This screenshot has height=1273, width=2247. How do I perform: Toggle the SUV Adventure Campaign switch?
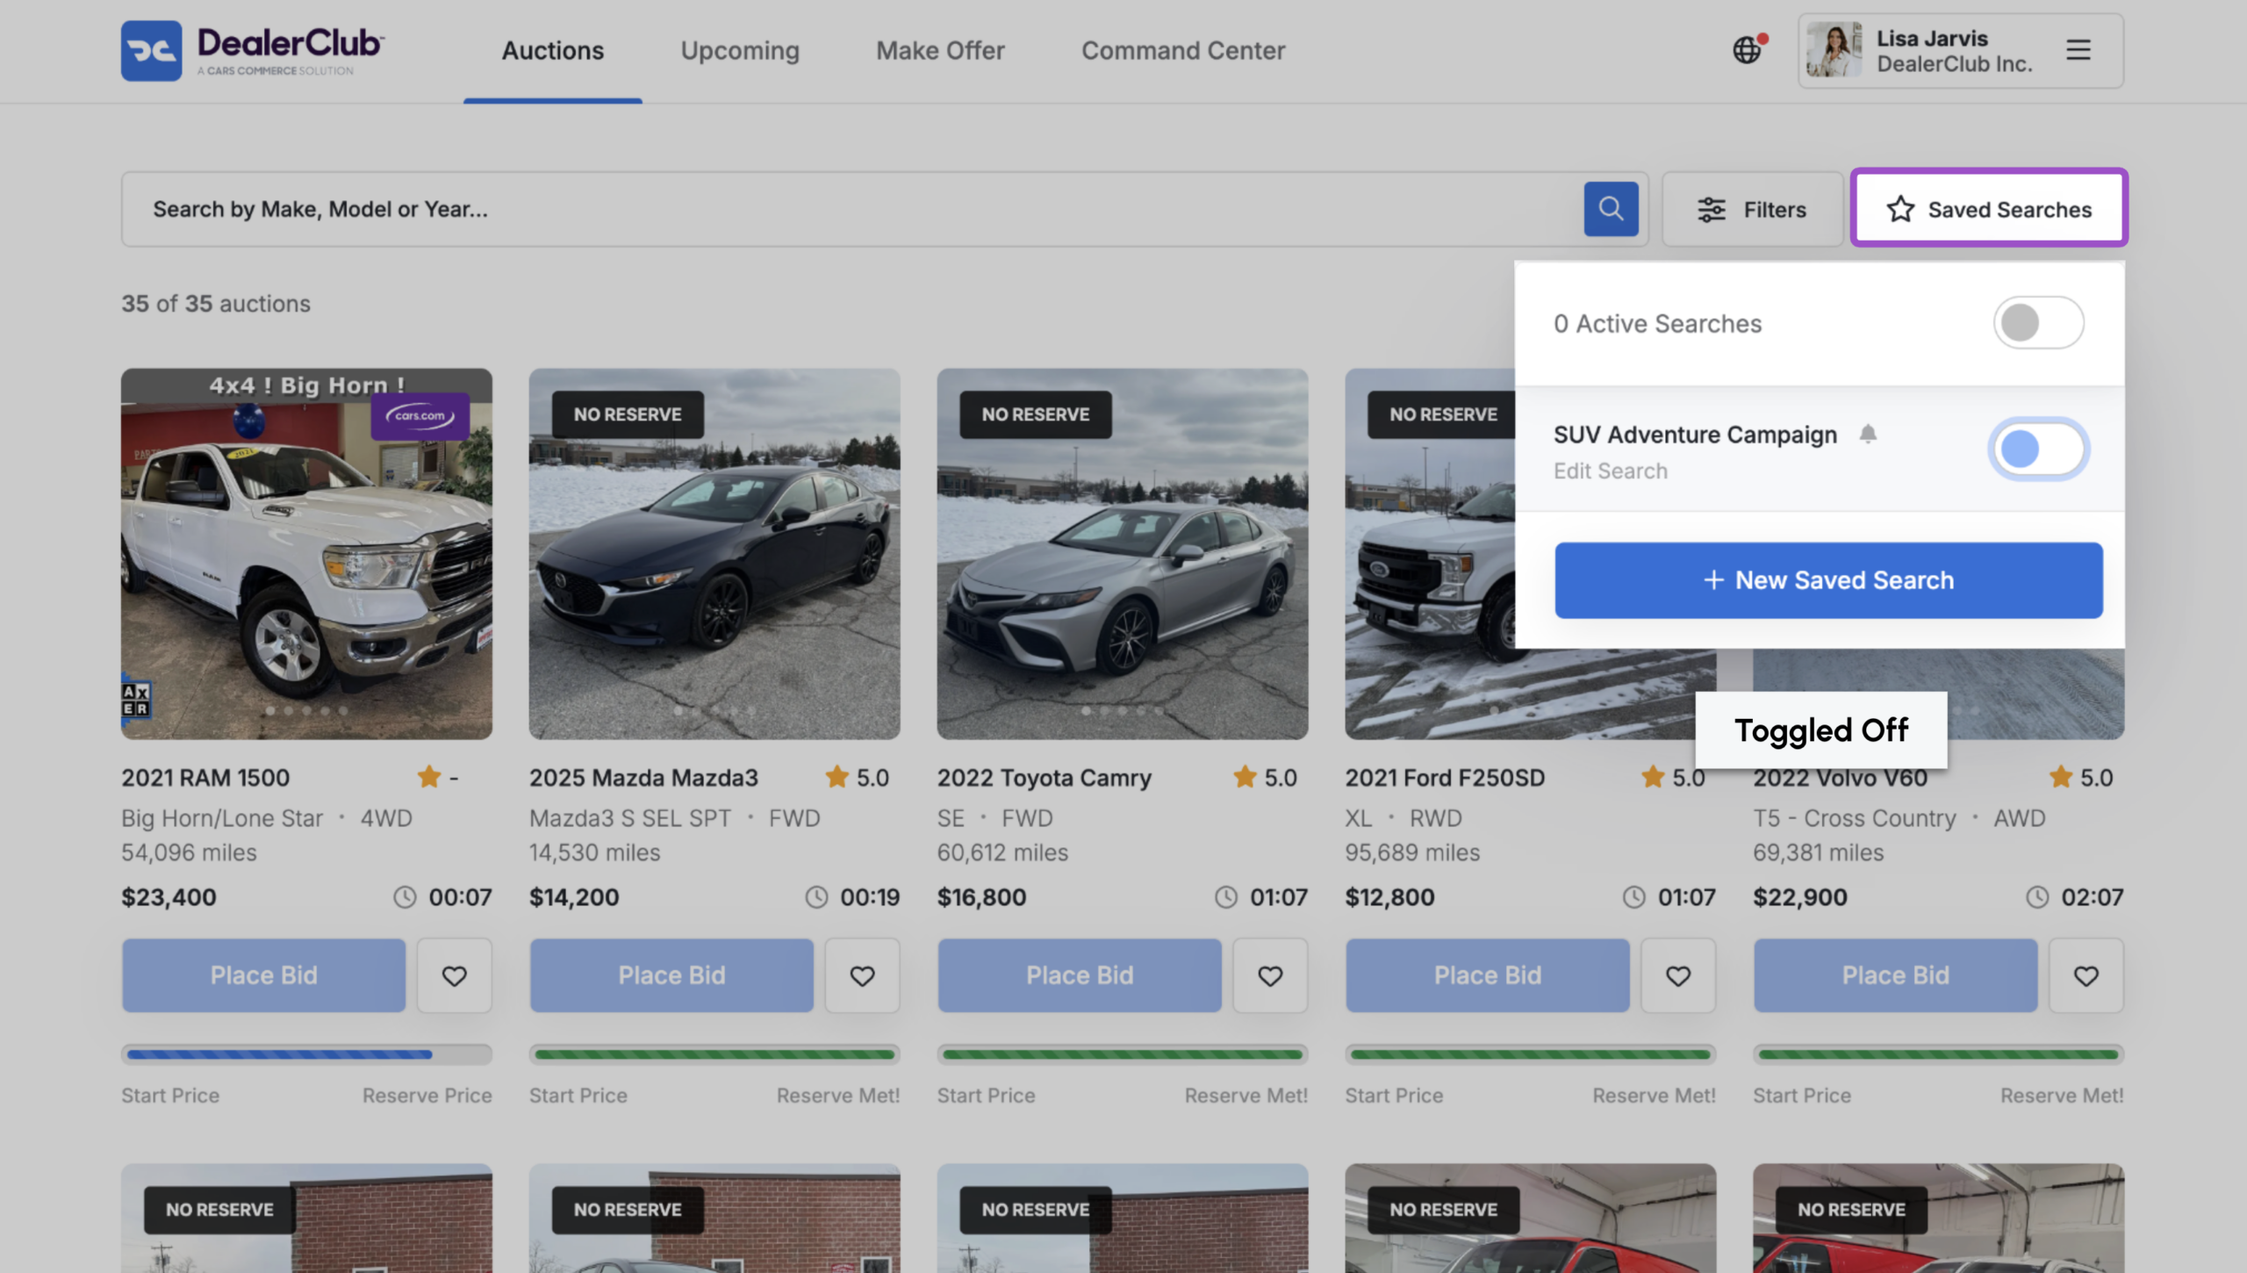pyautogui.click(x=2038, y=449)
